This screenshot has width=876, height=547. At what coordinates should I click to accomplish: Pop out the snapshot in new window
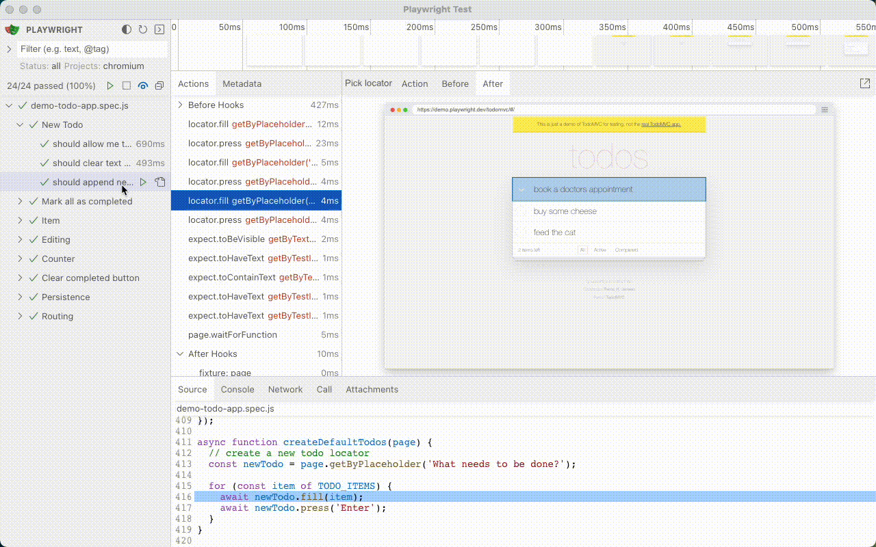tap(864, 83)
